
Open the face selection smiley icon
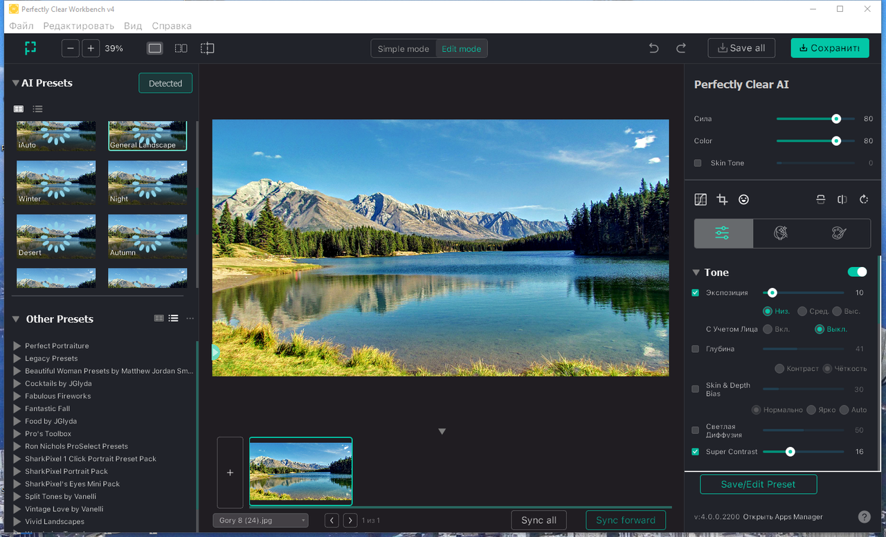tap(744, 199)
